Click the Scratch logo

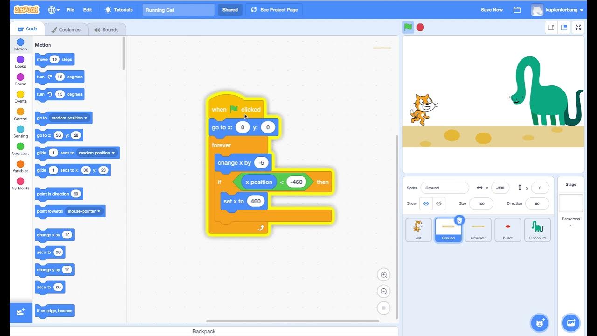coord(27,10)
